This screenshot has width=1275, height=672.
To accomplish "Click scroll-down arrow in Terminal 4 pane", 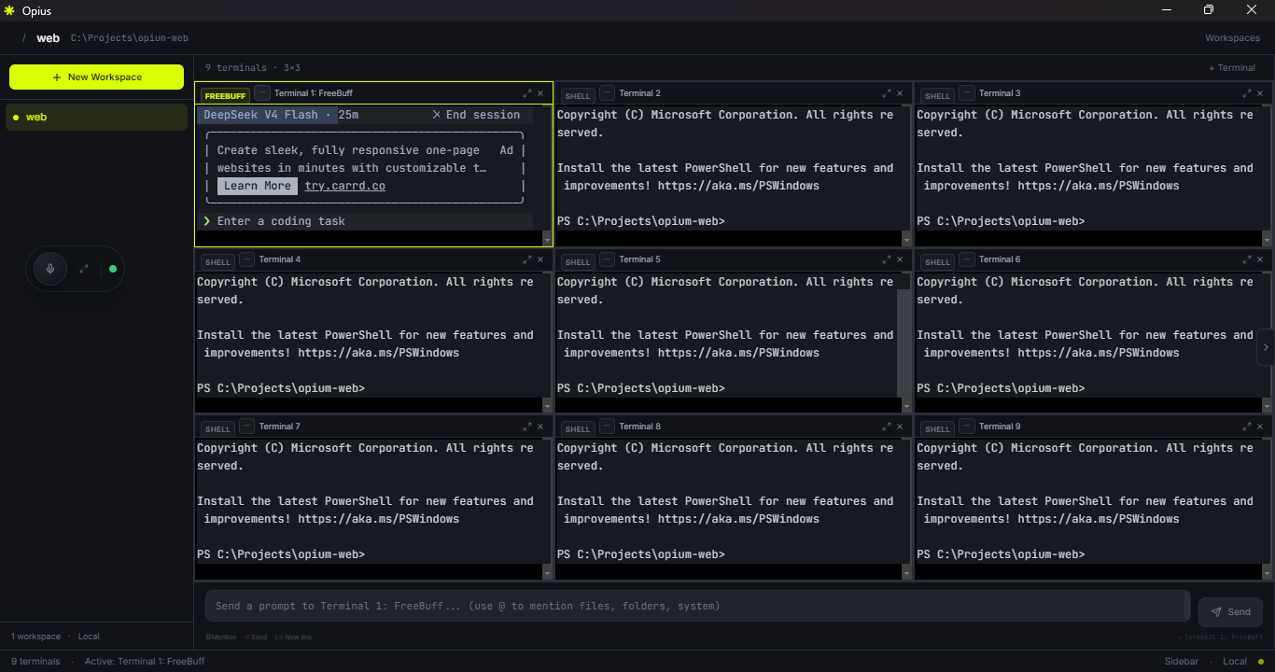I will pos(547,406).
